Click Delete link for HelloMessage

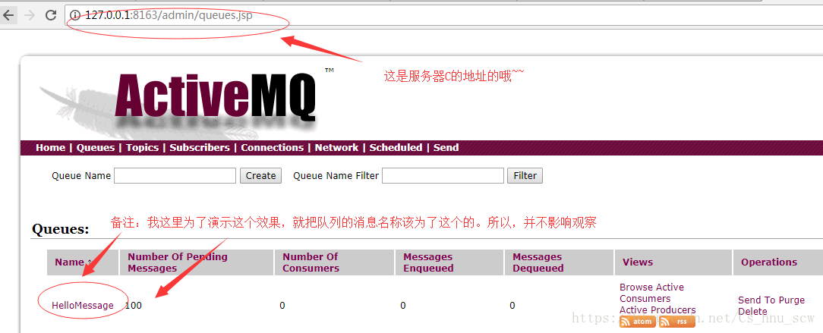[752, 312]
